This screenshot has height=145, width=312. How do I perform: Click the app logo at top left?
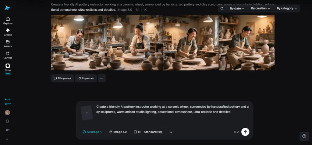pos(7,8)
